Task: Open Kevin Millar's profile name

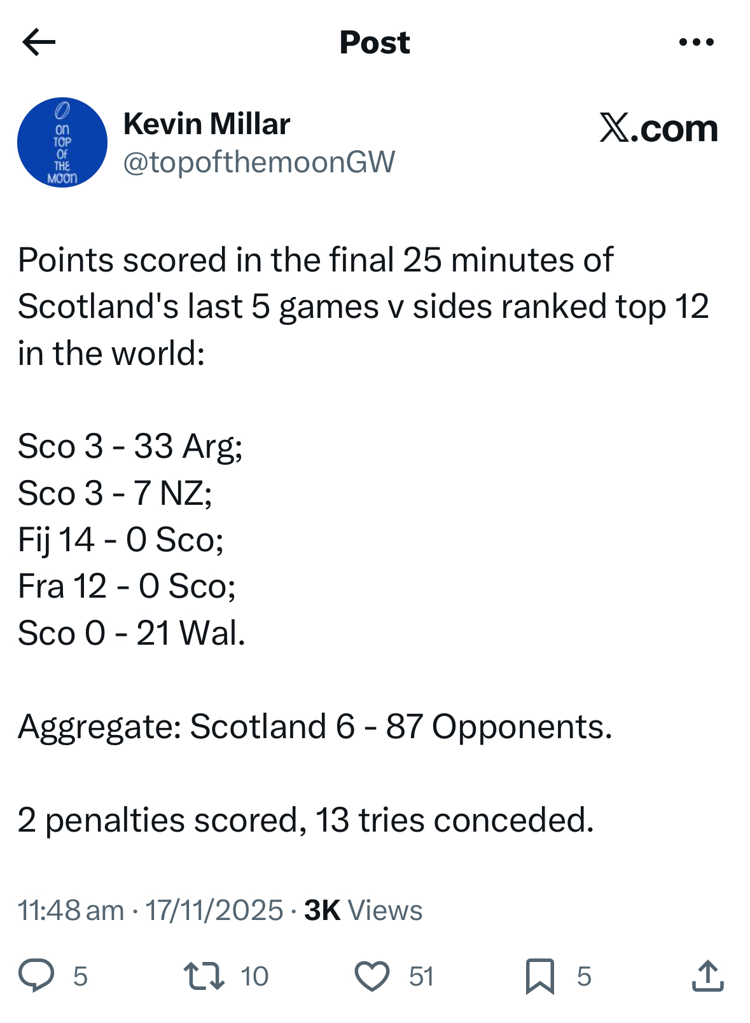Action: pyautogui.click(x=207, y=123)
